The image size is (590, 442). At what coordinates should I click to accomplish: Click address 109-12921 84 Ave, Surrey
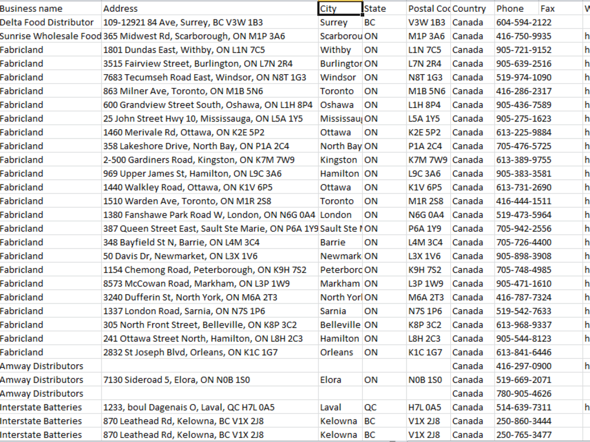tap(209, 22)
